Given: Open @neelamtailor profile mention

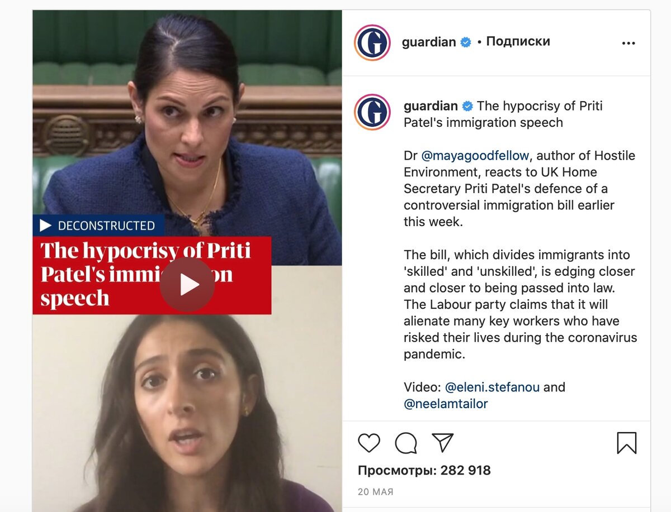Looking at the screenshot, I should (446, 404).
